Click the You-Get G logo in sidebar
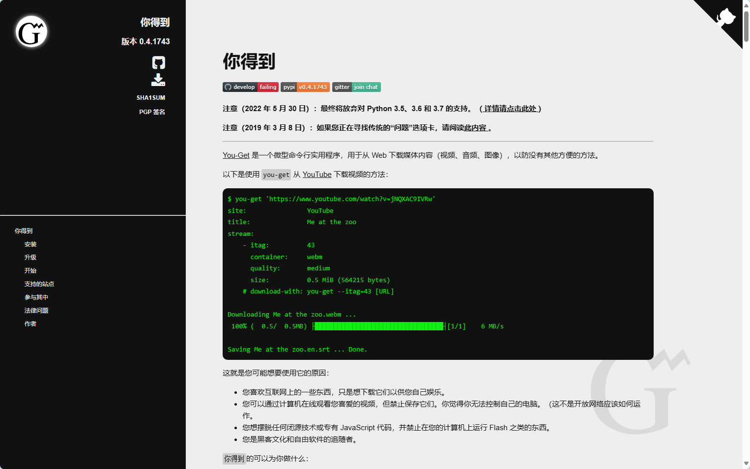 click(31, 31)
